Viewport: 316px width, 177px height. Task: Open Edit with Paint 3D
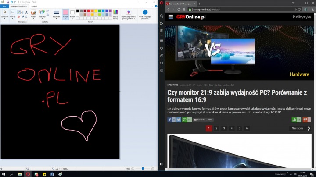[129, 14]
